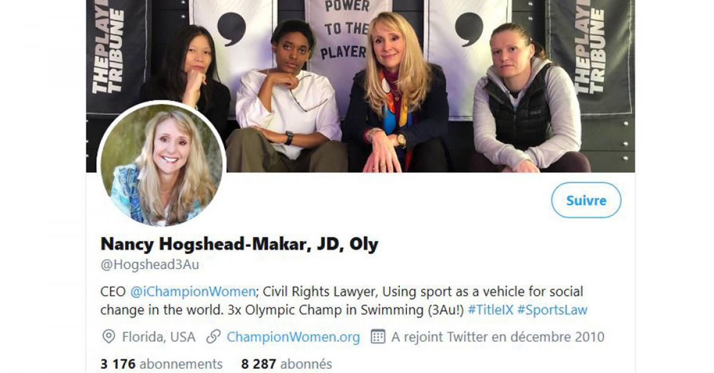The width and height of the screenshot is (714, 373).
Task: Click the Florida, USA location text
Action: (158, 337)
